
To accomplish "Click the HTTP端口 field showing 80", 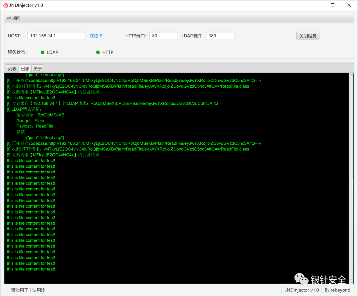I will tap(163, 36).
